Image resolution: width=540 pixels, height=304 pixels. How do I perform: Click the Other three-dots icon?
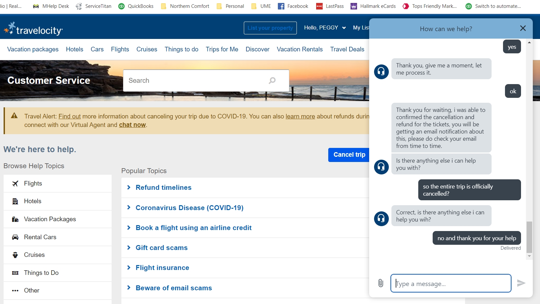click(x=15, y=291)
